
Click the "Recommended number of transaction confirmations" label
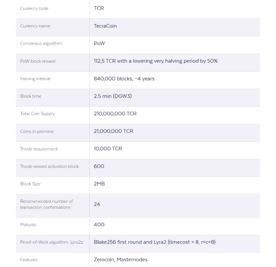point(46,204)
